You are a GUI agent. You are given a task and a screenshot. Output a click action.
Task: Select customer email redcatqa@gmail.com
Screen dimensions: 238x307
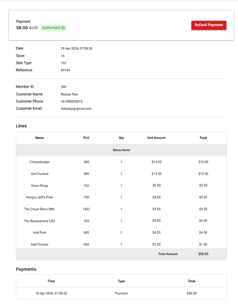click(76, 109)
